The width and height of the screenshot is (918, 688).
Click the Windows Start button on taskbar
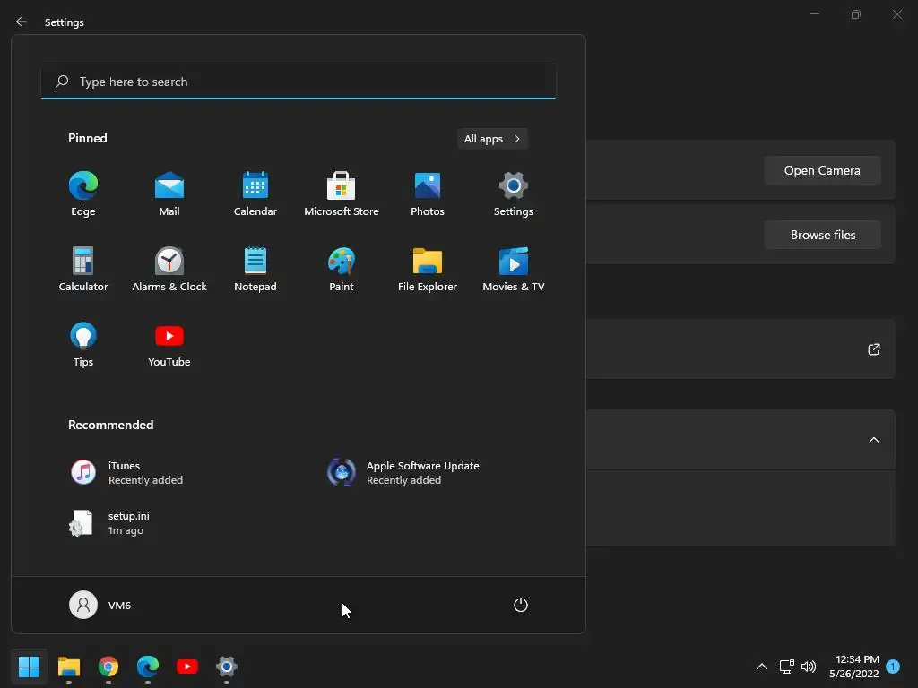(x=30, y=666)
